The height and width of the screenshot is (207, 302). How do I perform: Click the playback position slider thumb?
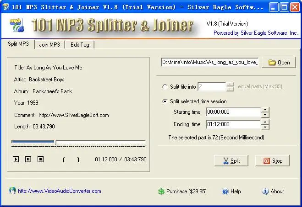55,142
